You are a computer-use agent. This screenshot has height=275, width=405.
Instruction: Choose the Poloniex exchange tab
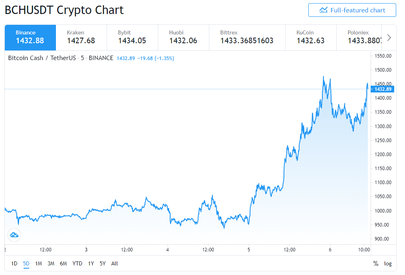click(x=359, y=38)
